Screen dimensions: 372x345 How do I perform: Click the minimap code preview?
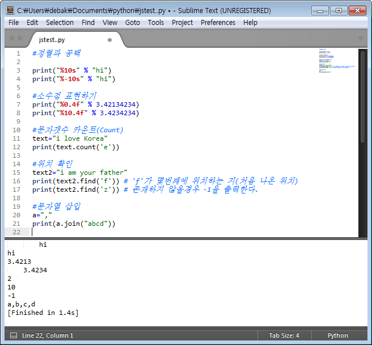pos(337,61)
